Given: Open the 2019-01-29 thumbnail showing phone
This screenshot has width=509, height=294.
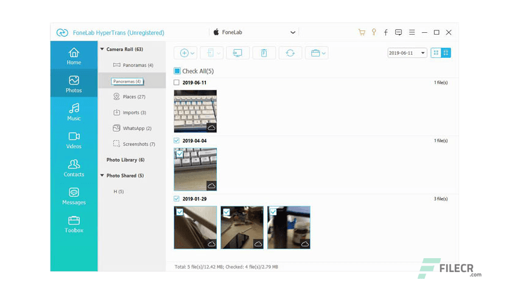Looking at the screenshot, I should [242, 227].
